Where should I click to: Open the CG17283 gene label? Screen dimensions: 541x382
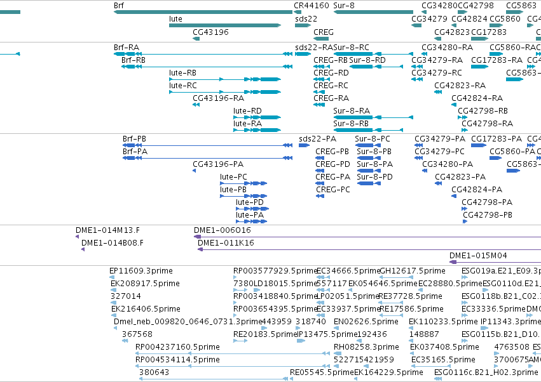pos(489,32)
